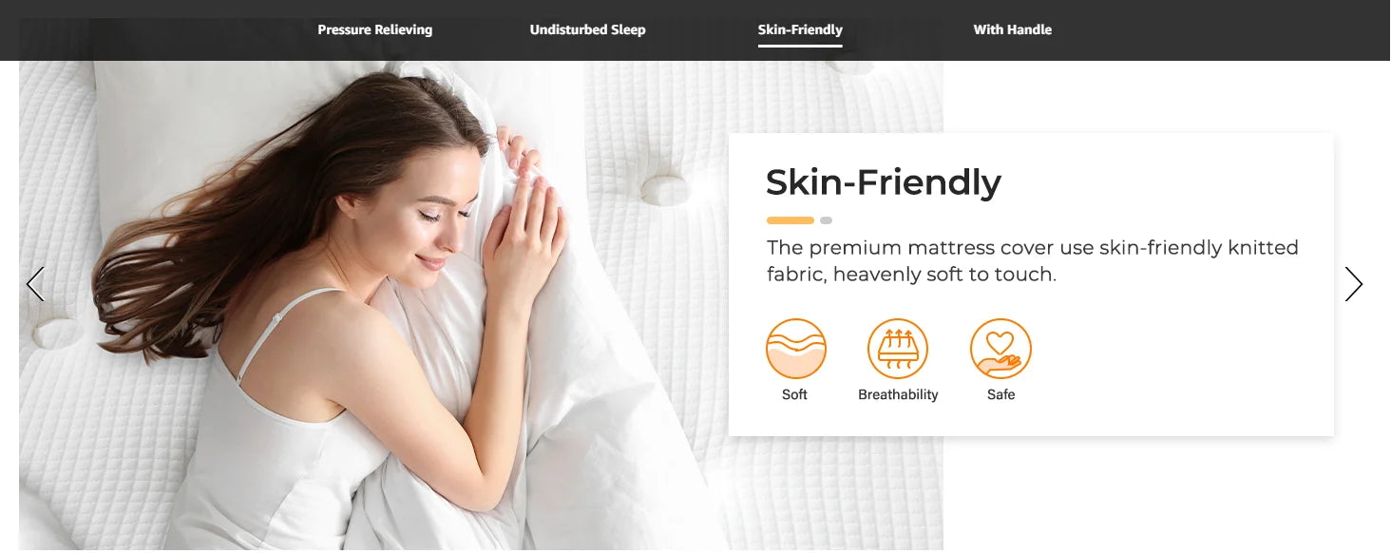Click the Skin-Friendly card heading
Screen dimensions: 1391x553
pos(884,181)
